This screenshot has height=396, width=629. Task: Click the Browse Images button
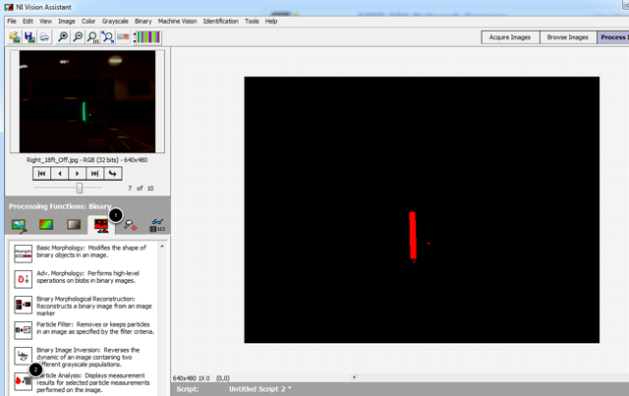pyautogui.click(x=568, y=37)
